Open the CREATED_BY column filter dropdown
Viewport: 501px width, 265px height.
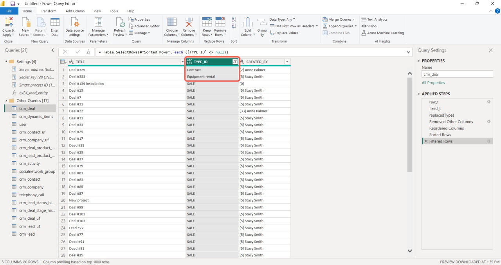click(287, 61)
